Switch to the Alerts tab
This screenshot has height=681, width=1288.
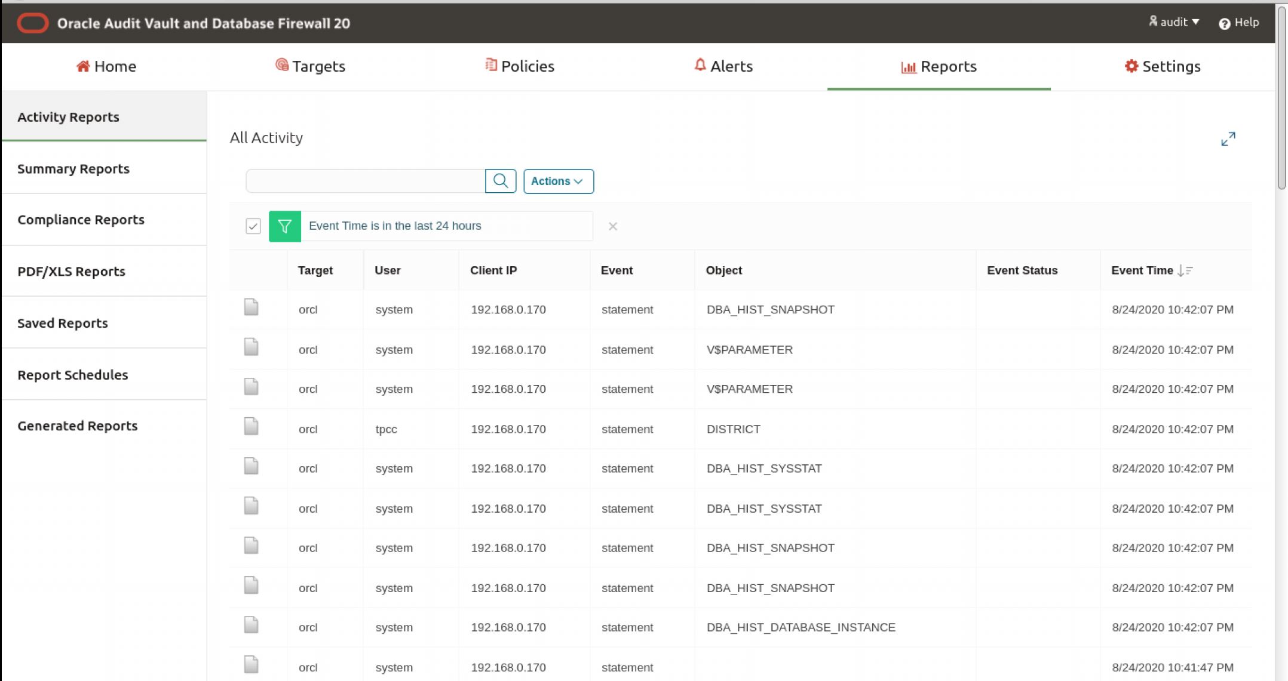point(723,66)
